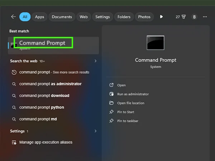Click search icon beside download suggestion
This screenshot has width=215, height=161.
[14, 96]
